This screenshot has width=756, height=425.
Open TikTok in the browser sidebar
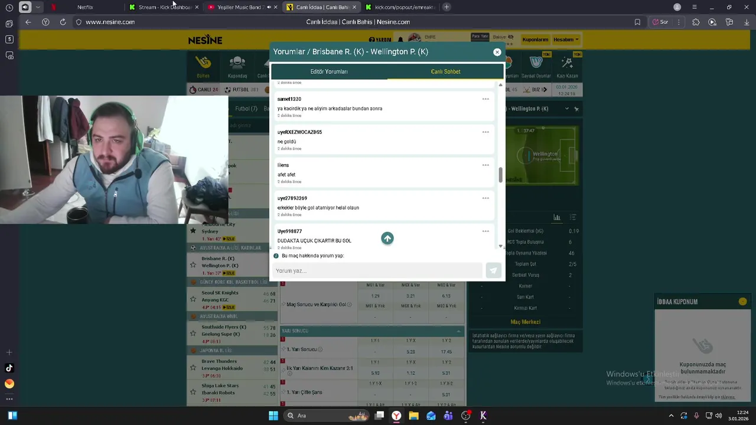[x=9, y=368]
